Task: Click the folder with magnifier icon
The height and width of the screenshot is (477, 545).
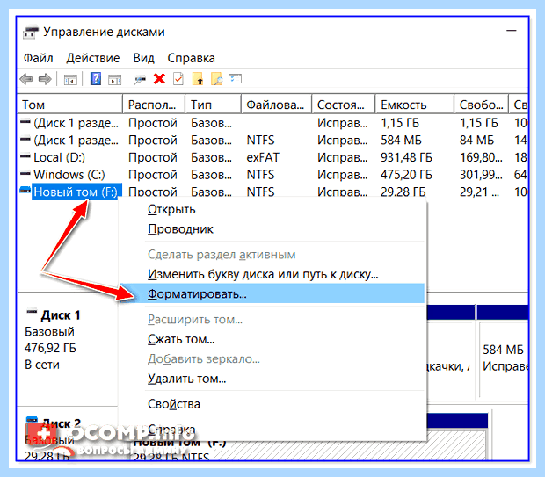Action: tap(216, 79)
